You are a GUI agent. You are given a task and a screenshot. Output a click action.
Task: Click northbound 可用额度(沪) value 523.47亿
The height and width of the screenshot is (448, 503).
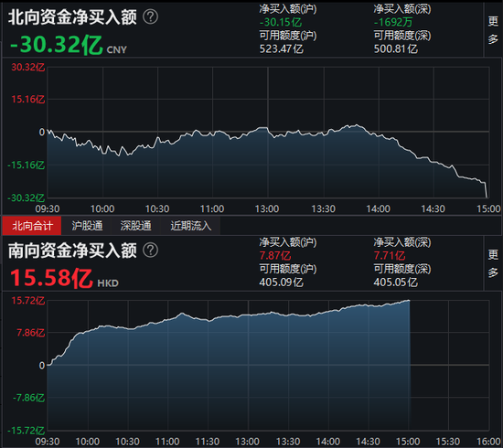pyautogui.click(x=281, y=48)
